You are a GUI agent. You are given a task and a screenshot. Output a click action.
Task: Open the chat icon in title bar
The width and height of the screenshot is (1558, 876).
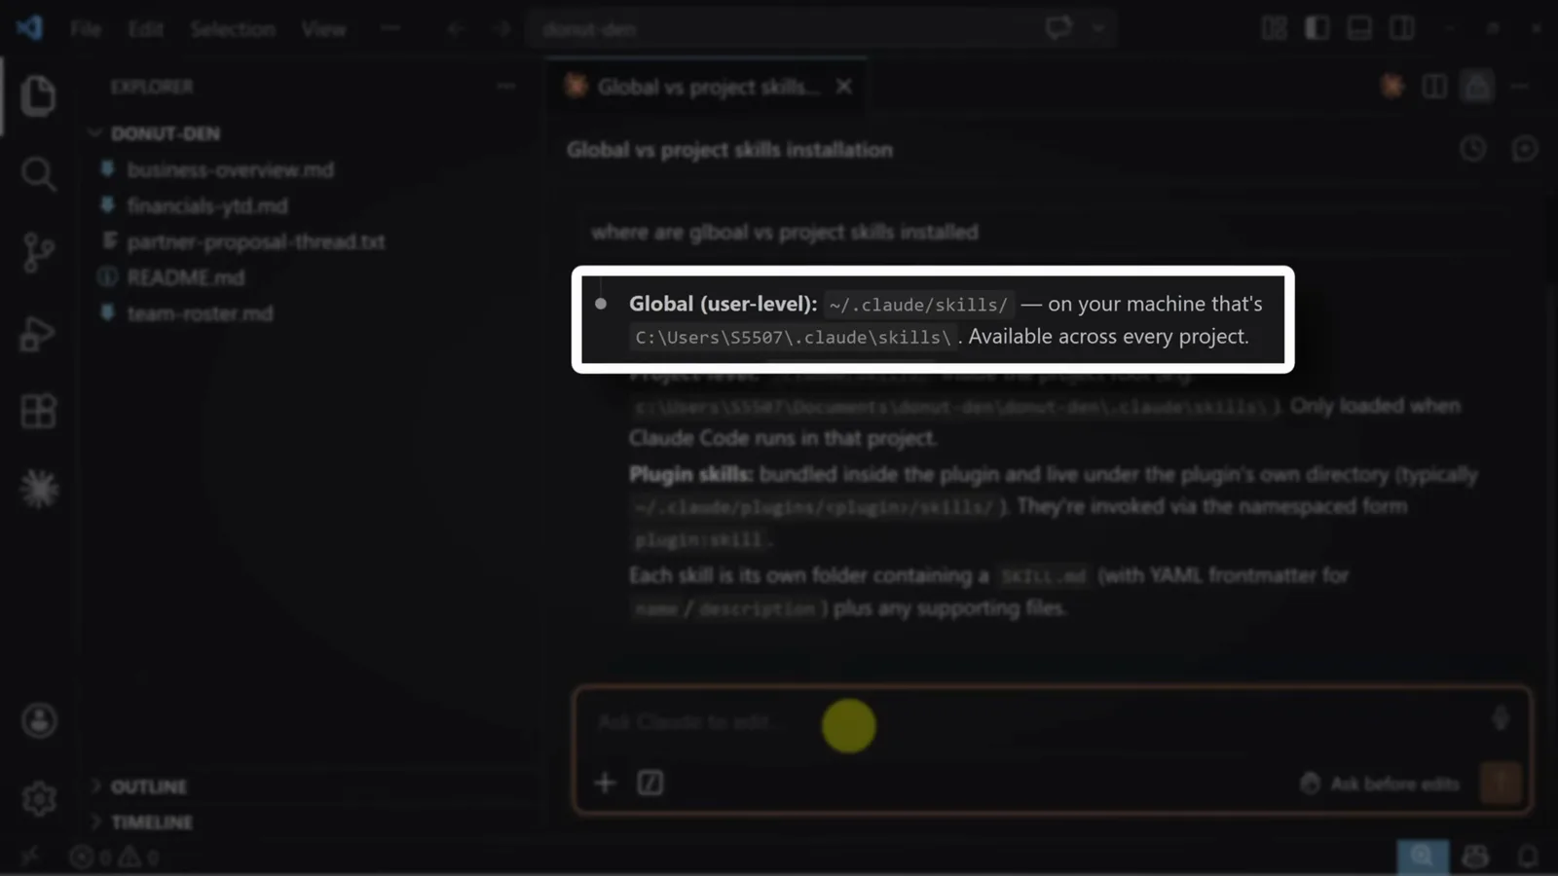[1058, 28]
